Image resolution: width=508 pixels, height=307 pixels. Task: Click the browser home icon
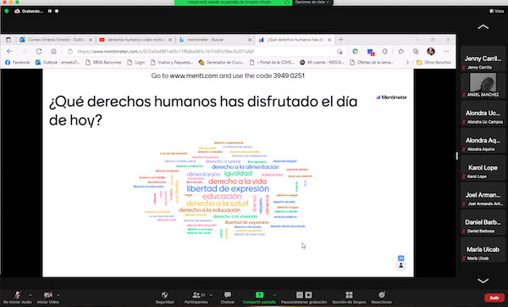(x=53, y=51)
